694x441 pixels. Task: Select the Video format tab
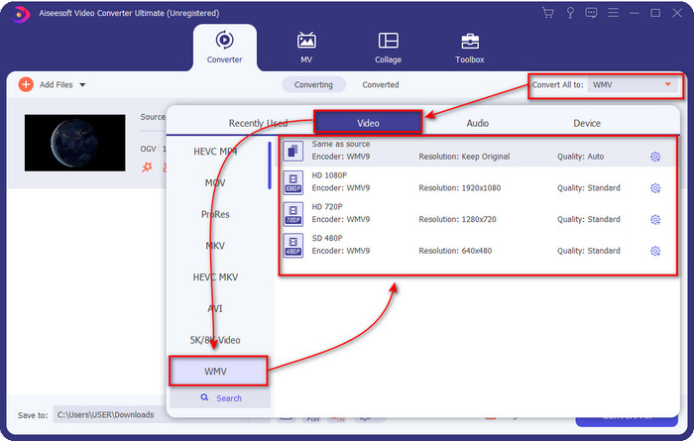tap(368, 123)
